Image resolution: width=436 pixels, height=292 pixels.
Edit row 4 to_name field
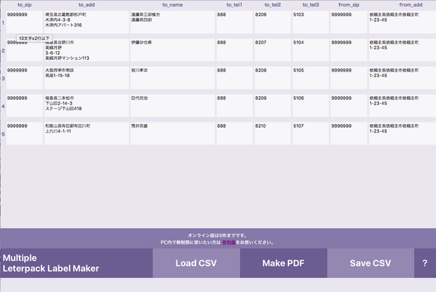click(173, 105)
